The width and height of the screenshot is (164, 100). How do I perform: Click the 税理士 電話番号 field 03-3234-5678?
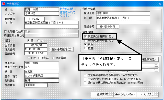(108, 27)
